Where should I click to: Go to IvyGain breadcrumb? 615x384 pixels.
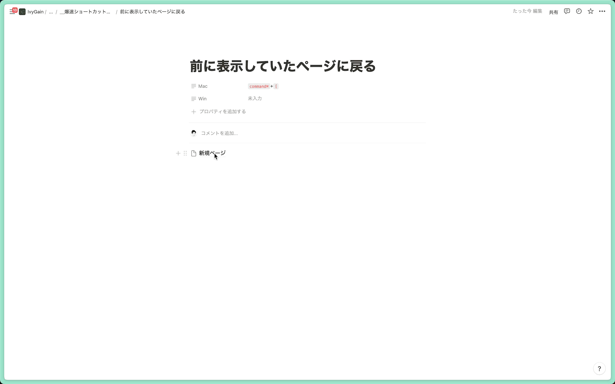[x=35, y=12]
